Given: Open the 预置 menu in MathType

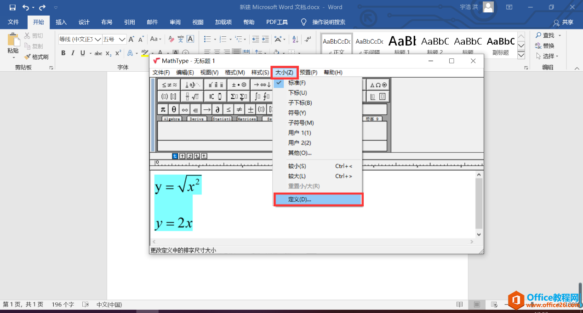Looking at the screenshot, I should click(308, 72).
